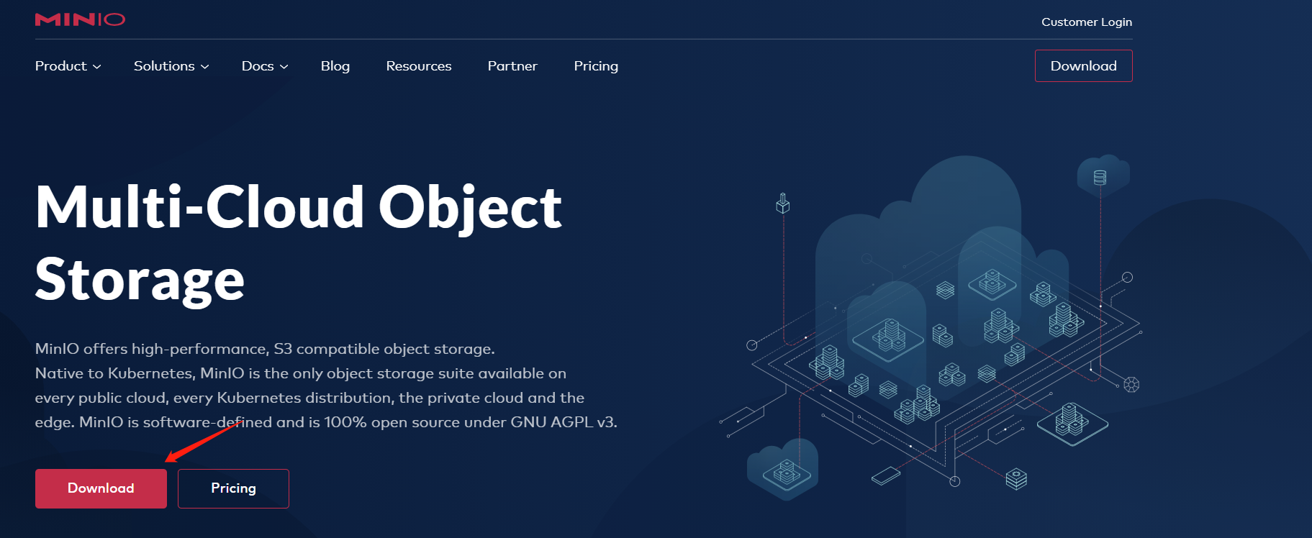Screen dimensions: 1312x538
Task: Click the outlined Download button in header
Action: pyautogui.click(x=1083, y=66)
